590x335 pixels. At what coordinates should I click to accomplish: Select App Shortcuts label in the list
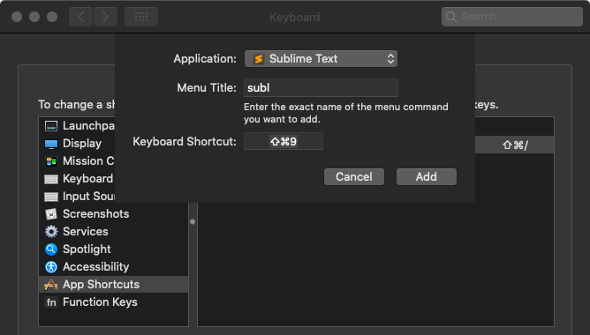101,285
